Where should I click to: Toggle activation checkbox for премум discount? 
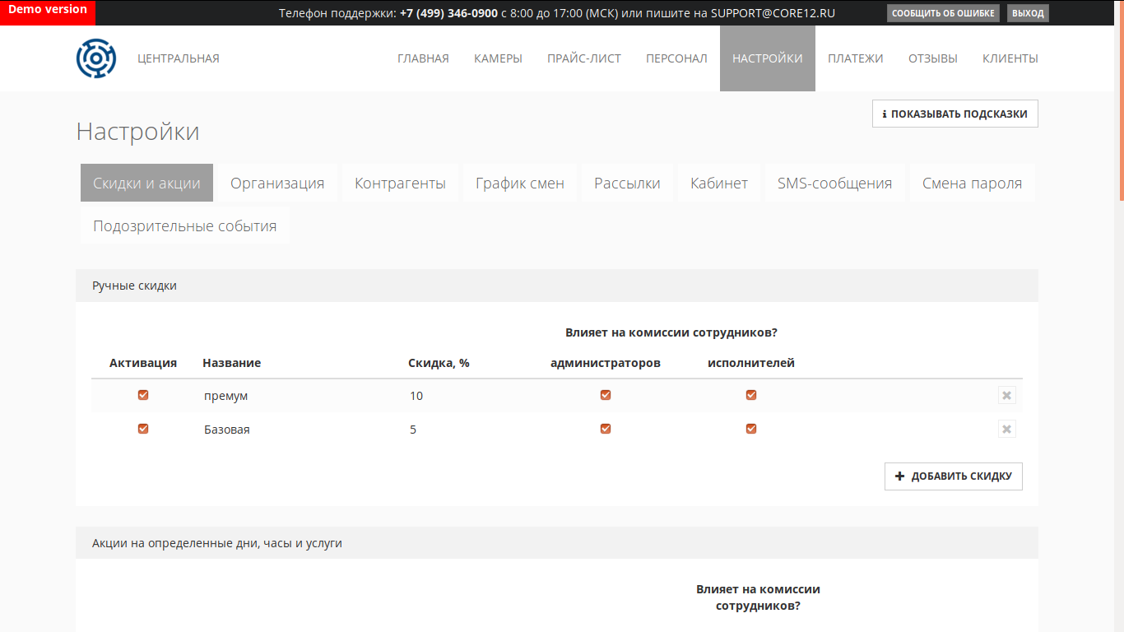coord(143,395)
